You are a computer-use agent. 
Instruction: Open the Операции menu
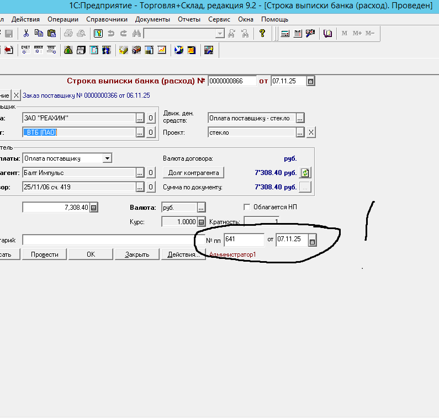[x=63, y=19]
